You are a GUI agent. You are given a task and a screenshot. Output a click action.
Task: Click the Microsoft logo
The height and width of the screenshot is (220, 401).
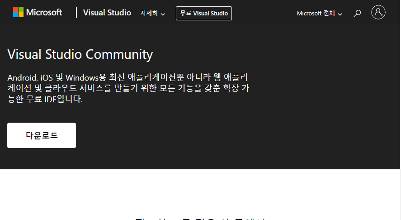pyautogui.click(x=38, y=12)
